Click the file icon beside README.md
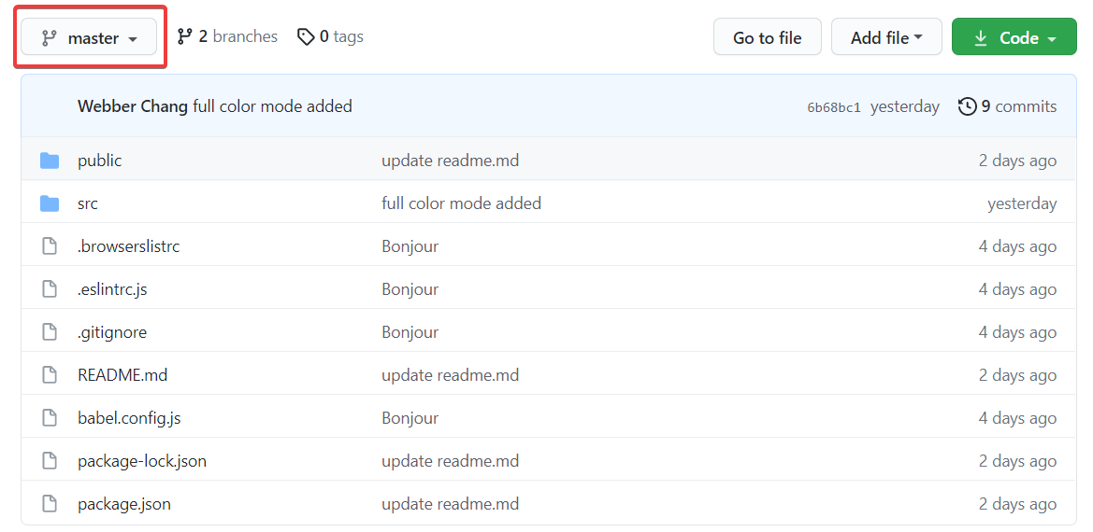1093x532 pixels. pos(50,375)
